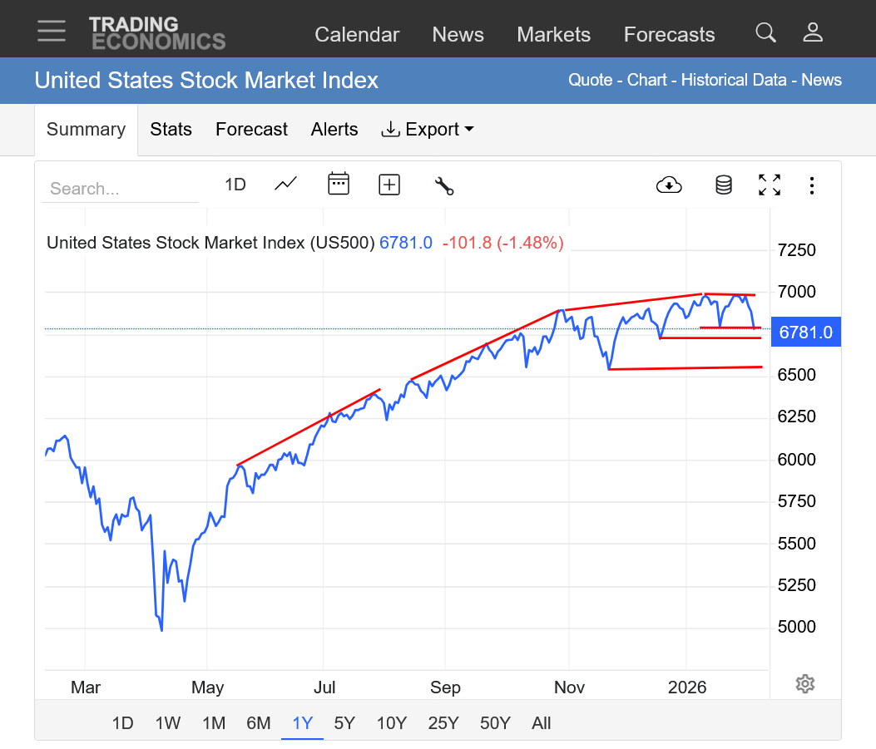Click the plus box compare icon

pos(389,185)
